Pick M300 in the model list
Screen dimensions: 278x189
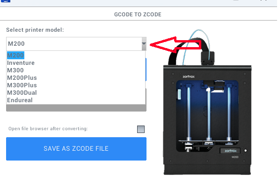click(x=15, y=70)
